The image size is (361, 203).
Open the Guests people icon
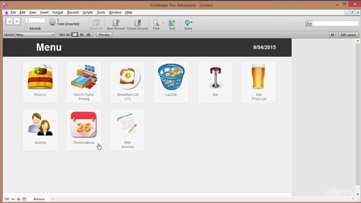point(40,124)
